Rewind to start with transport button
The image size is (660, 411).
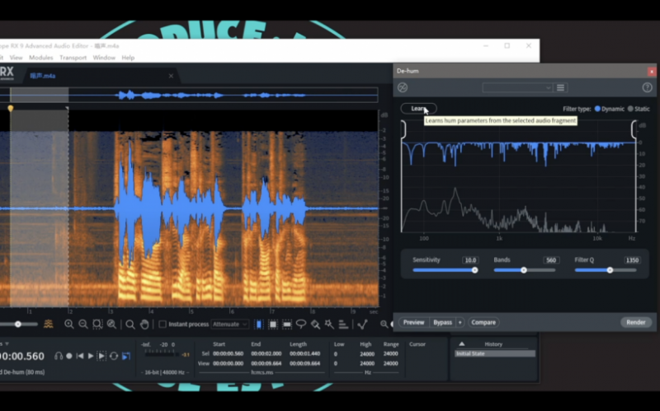coord(80,356)
